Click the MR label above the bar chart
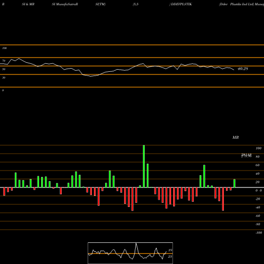The height and width of the screenshot is (264, 264). click(235, 137)
